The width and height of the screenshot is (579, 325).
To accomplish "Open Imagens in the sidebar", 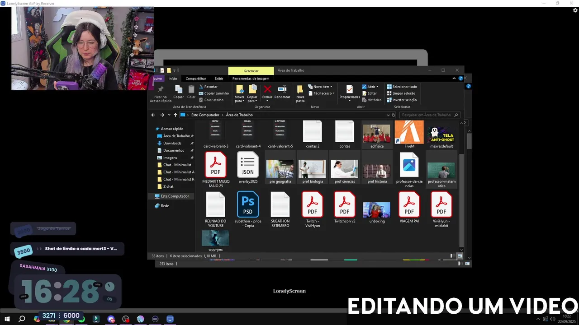I will [170, 158].
